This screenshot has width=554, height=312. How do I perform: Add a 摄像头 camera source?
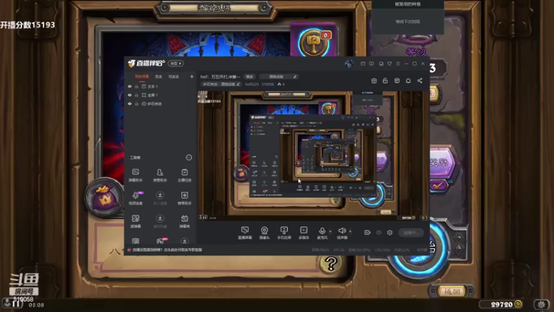[265, 233]
